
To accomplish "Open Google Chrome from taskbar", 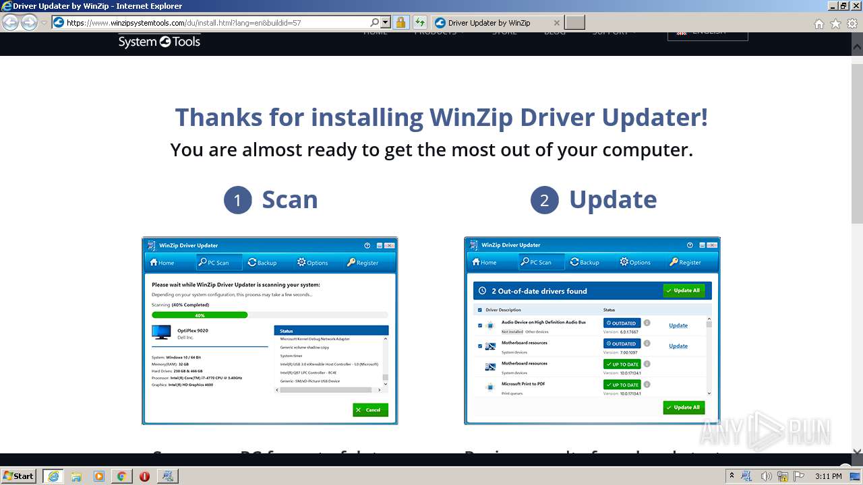I will (121, 476).
